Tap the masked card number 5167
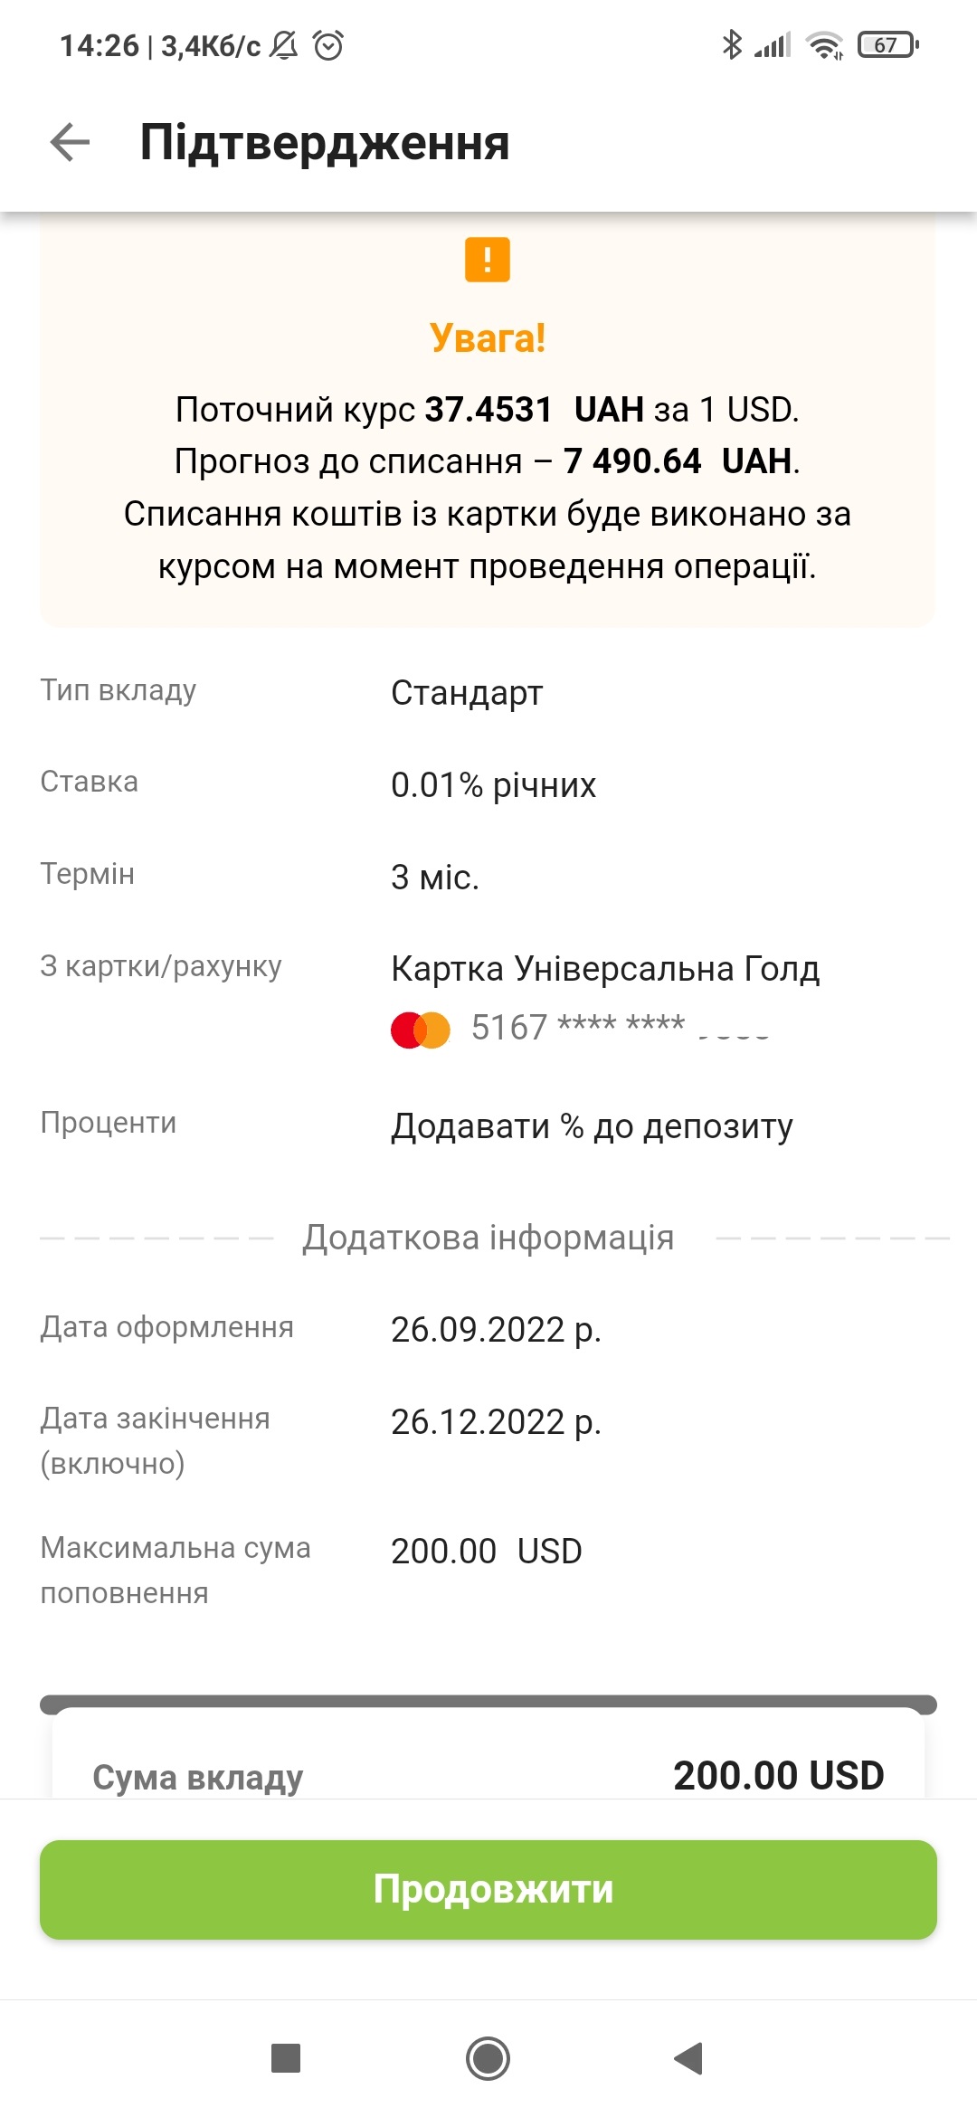 (621, 1027)
